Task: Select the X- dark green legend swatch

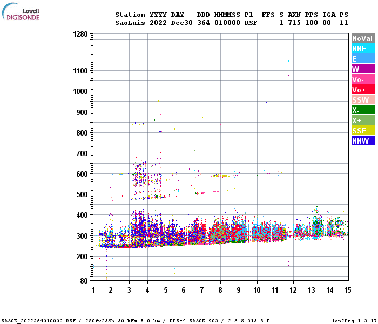Action: [363, 110]
